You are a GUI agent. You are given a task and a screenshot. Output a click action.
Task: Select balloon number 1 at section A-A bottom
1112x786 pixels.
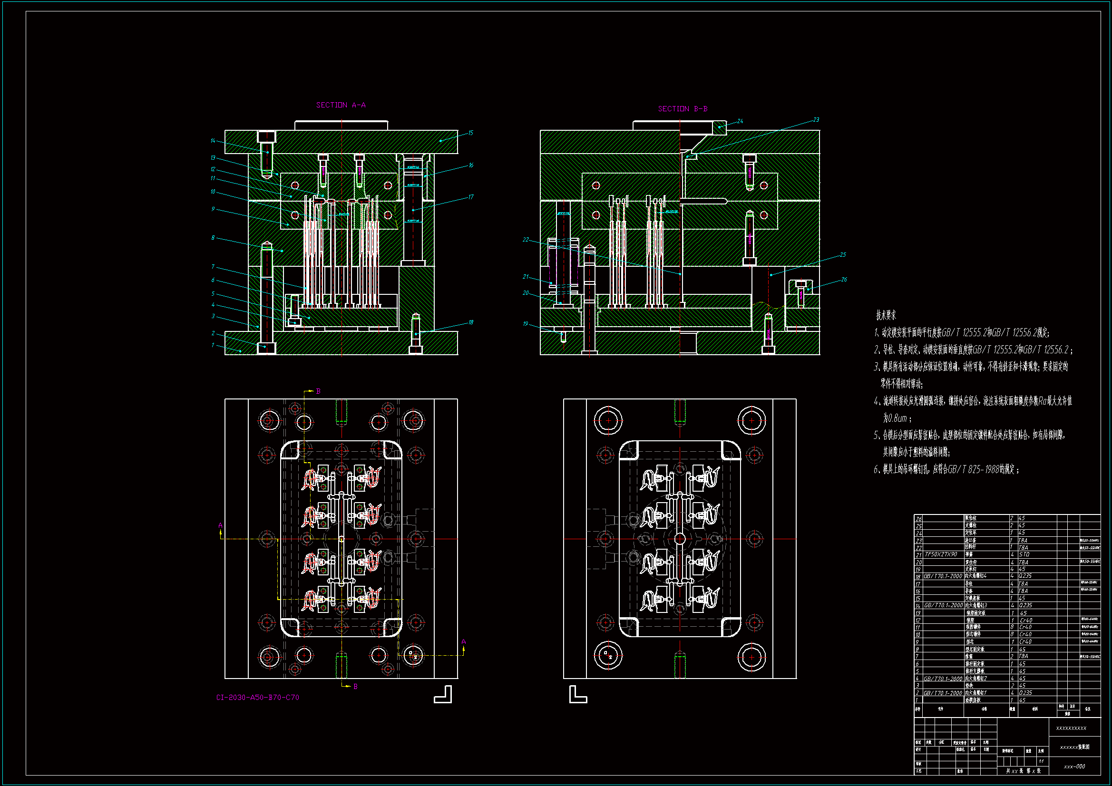pyautogui.click(x=213, y=345)
